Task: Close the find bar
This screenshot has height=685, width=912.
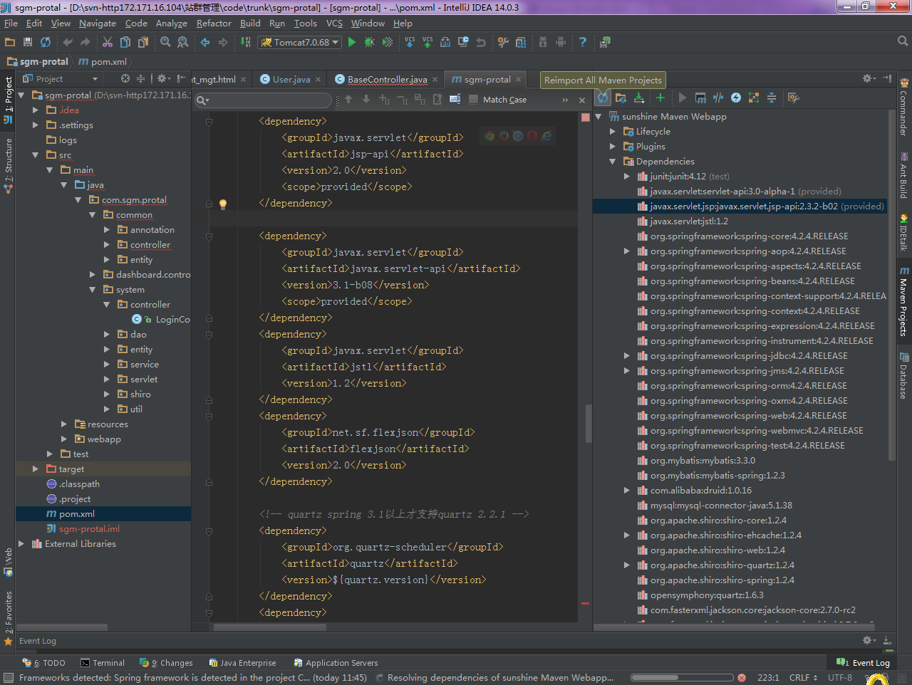Action: [x=582, y=100]
